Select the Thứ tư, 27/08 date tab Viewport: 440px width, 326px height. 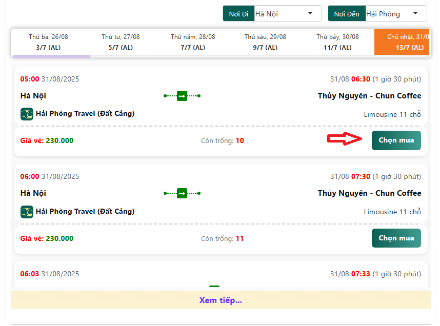pos(121,42)
